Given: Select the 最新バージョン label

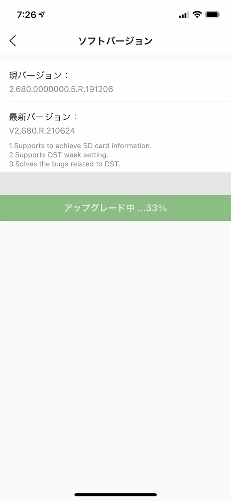Looking at the screenshot, I should [44, 117].
